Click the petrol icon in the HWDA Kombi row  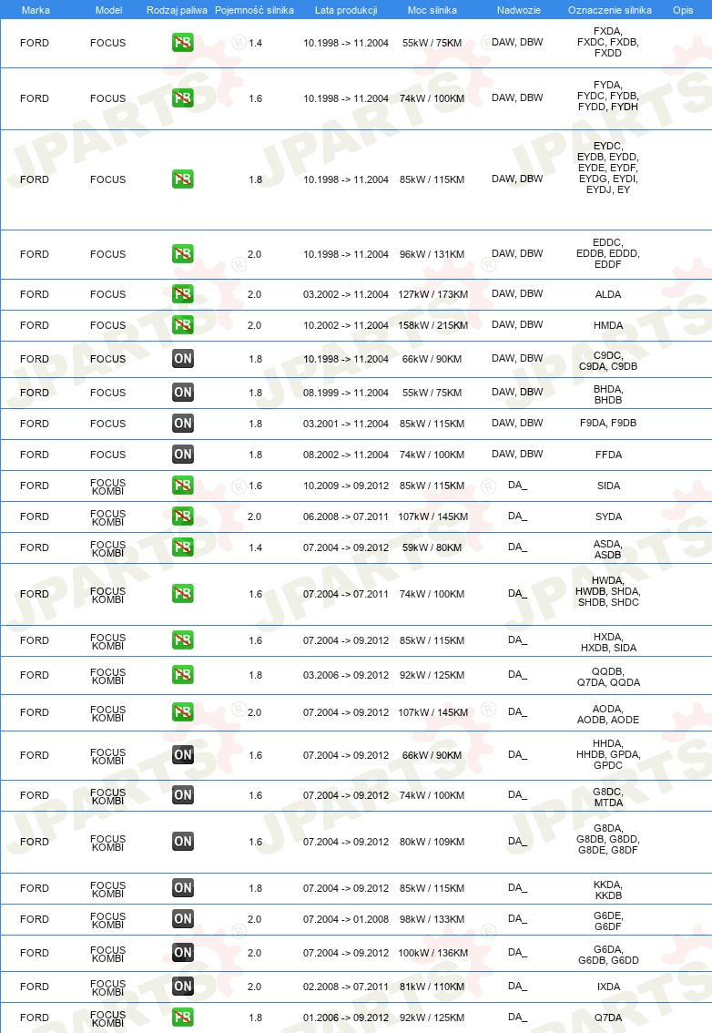[182, 594]
